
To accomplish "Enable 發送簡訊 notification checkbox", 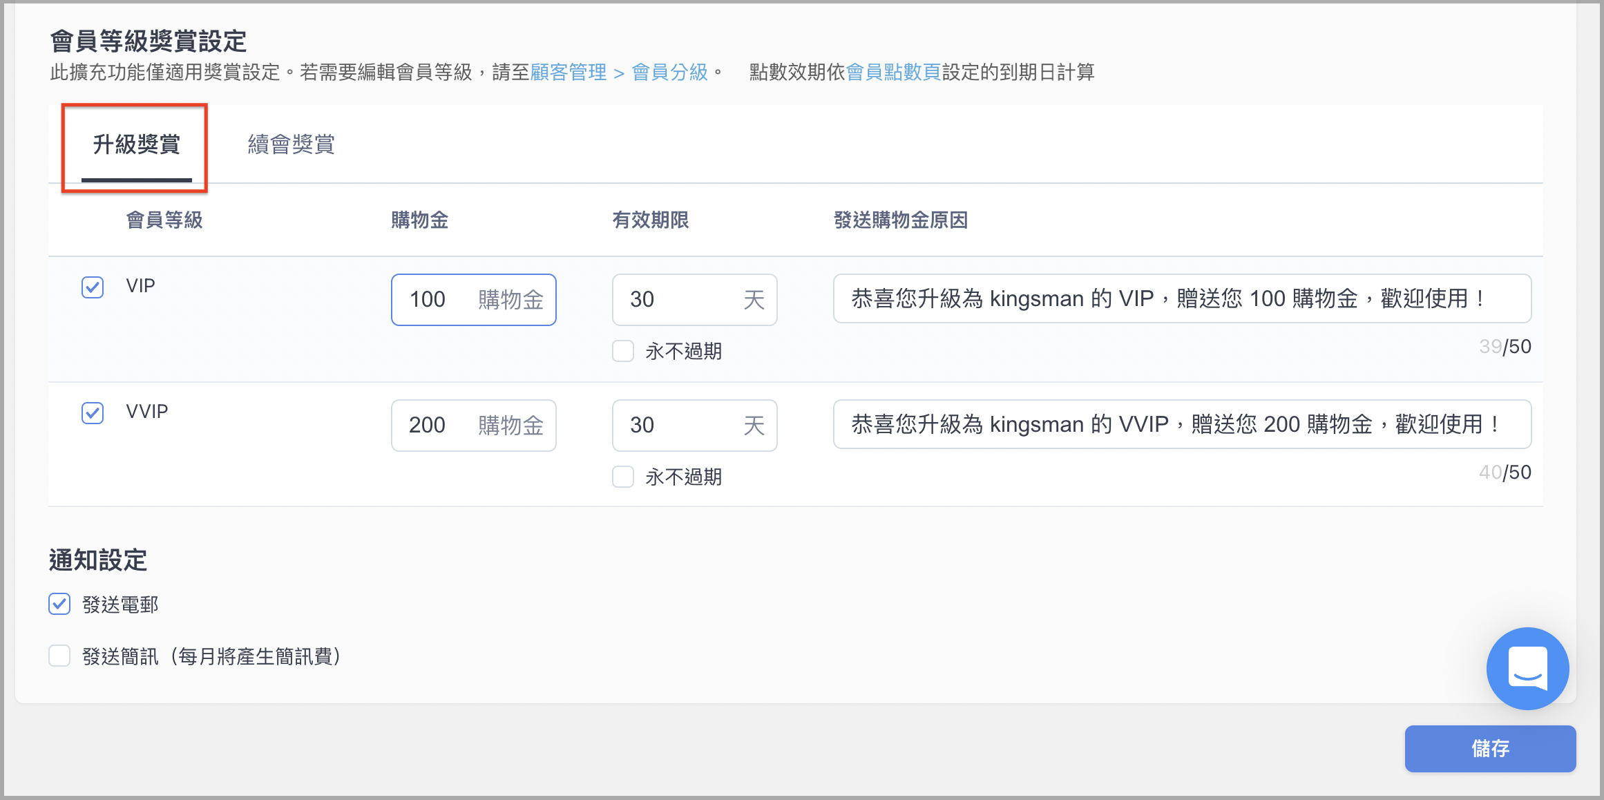I will pyautogui.click(x=59, y=656).
